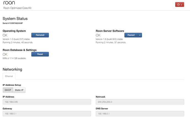This screenshot has width=190, height=120.
Task: Click the DNS Server field
Action: [140, 114]
